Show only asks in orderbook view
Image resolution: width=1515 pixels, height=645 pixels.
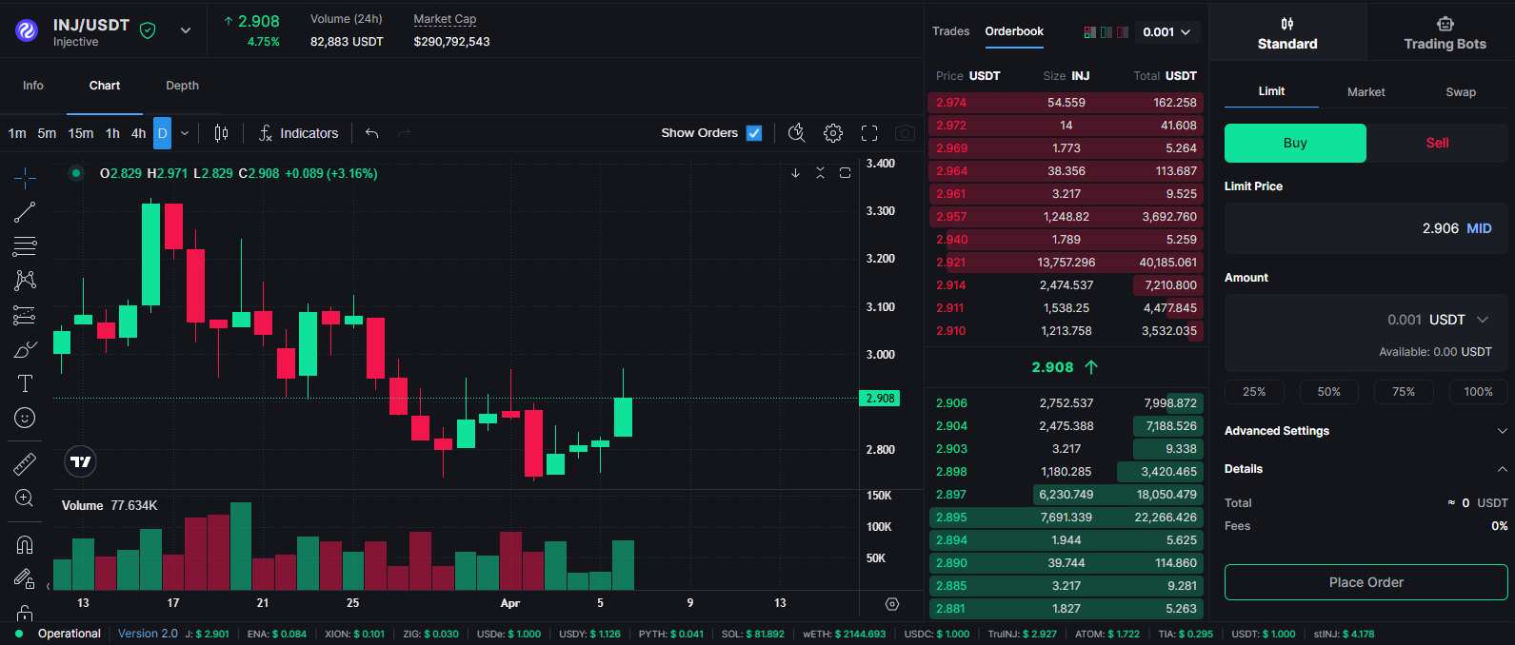tap(1122, 32)
